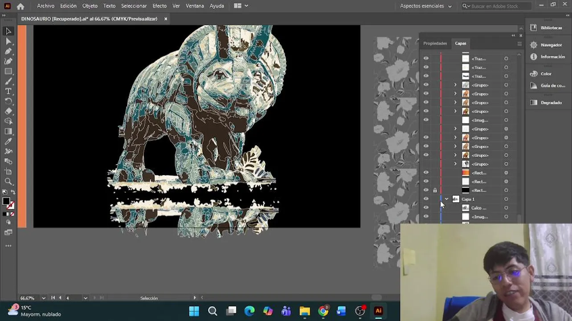Viewport: 572px width, 321px height.
Task: Select the Zoom magnifier tool
Action: [x=8, y=181]
